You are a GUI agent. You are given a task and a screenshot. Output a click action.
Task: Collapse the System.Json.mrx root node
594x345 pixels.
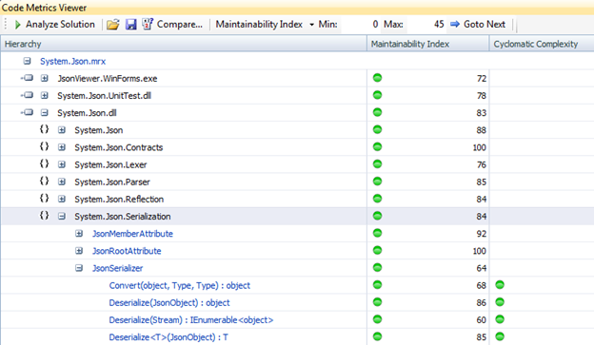tap(27, 61)
